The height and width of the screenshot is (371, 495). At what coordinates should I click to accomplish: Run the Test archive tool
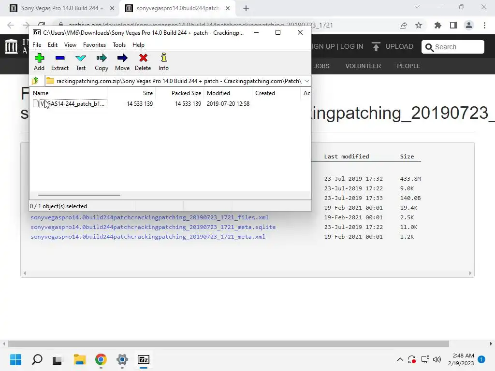coord(81,62)
